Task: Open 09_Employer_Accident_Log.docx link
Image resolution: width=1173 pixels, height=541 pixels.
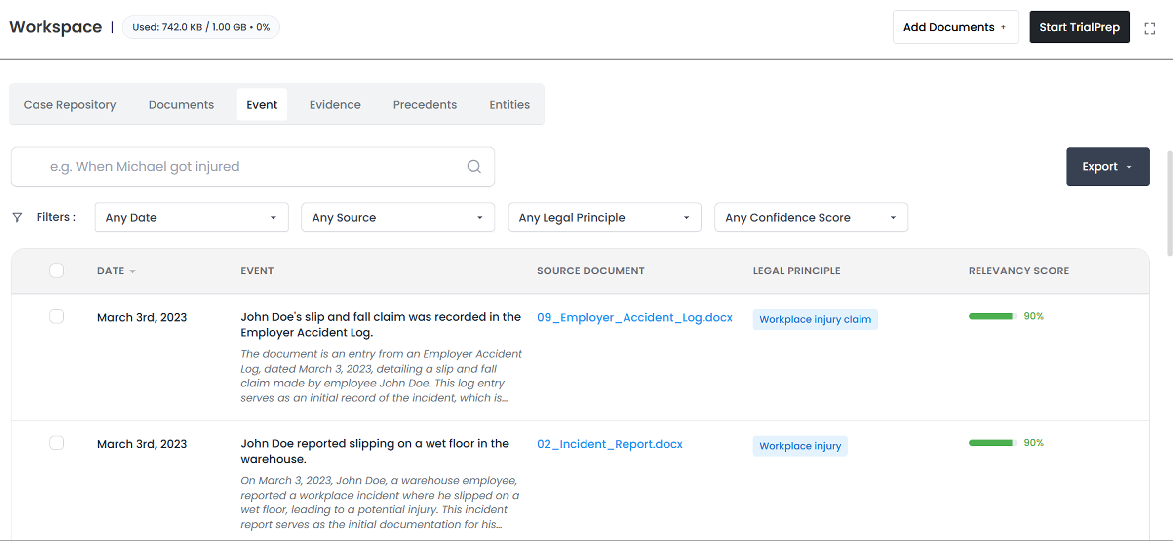Action: coord(634,317)
